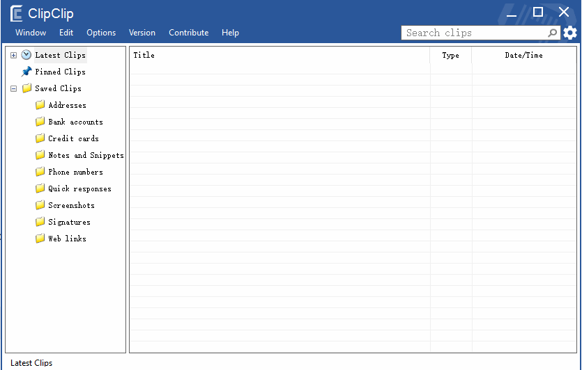Screen dimensions: 582x370
Task: Click the search magnifier icon
Action: (x=553, y=33)
